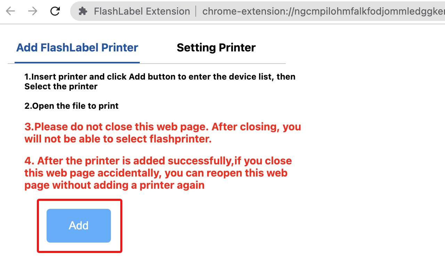This screenshot has width=445, height=278.
Task: Open the Setting Printer tab
Action: [x=216, y=48]
